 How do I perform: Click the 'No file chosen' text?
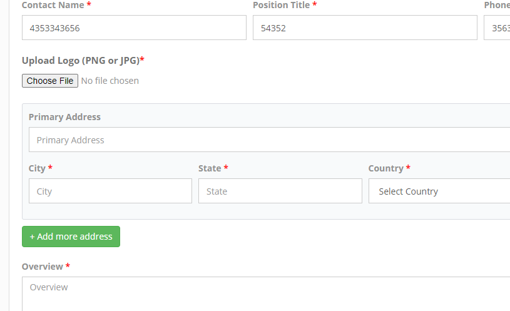point(110,81)
